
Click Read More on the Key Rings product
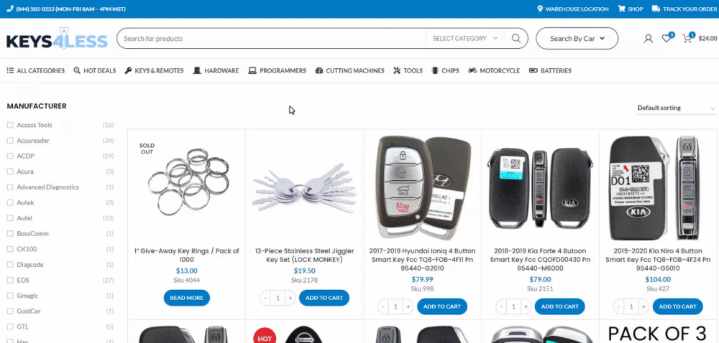click(x=187, y=298)
